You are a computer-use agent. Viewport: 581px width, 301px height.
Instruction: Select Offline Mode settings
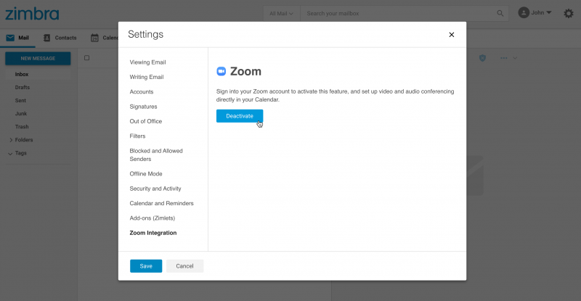(146, 173)
